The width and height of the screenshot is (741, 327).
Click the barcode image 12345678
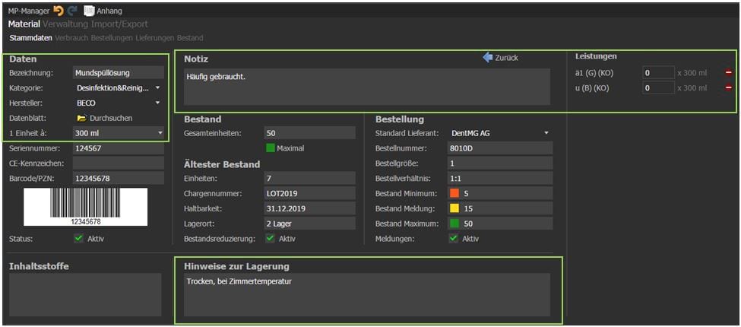click(86, 207)
